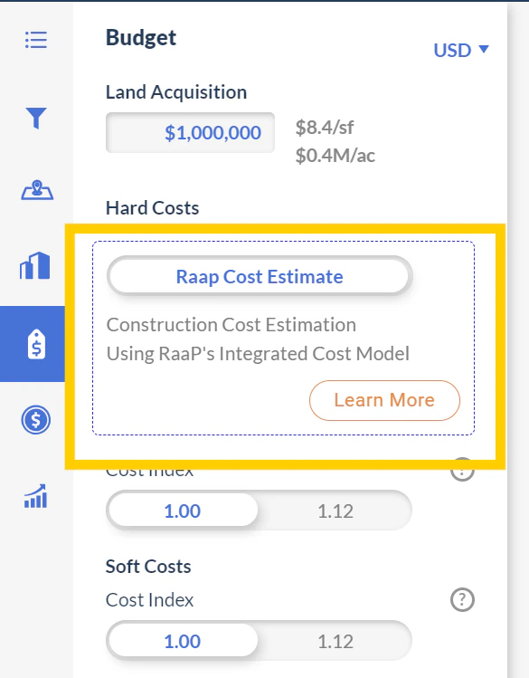The width and height of the screenshot is (529, 678).
Task: Click the Learn More button
Action: 384,400
